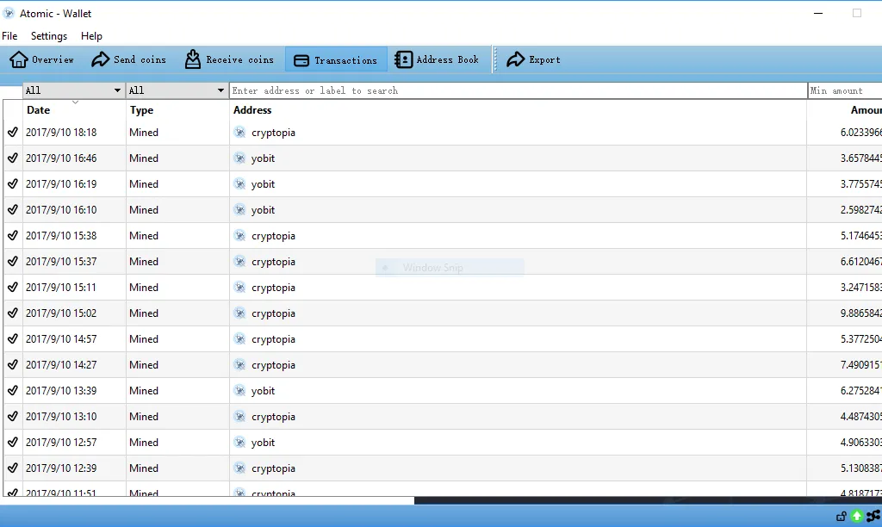Click coin icon beside cryptopia at 12:39
This screenshot has width=882, height=527.
point(239,468)
